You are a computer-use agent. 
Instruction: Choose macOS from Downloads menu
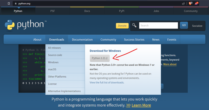tap(65, 70)
